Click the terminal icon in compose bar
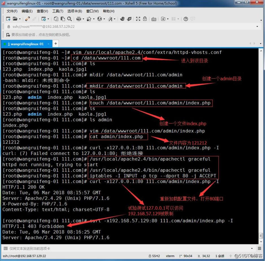Image resolution: width=265 pixels, height=261 pixels. point(6,248)
